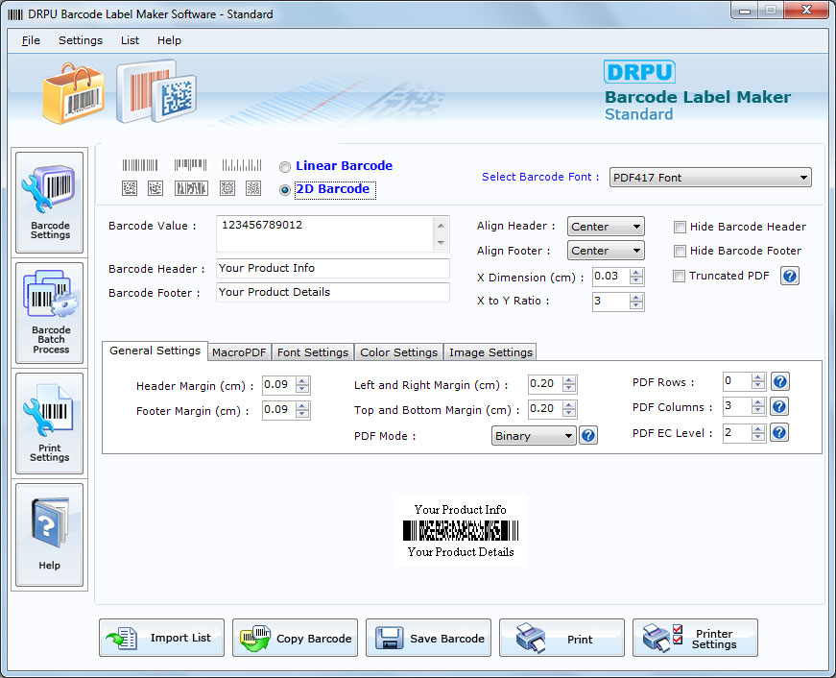Adjust Top and Bottom Margin spinner
The height and width of the screenshot is (678, 836).
(x=569, y=408)
